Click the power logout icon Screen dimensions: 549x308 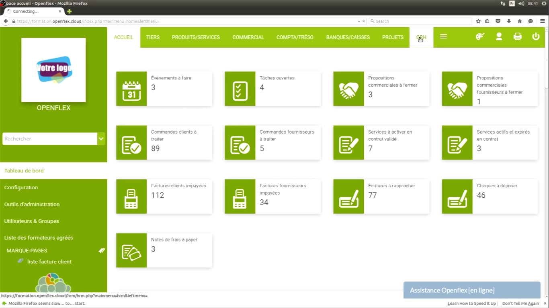[536, 36]
